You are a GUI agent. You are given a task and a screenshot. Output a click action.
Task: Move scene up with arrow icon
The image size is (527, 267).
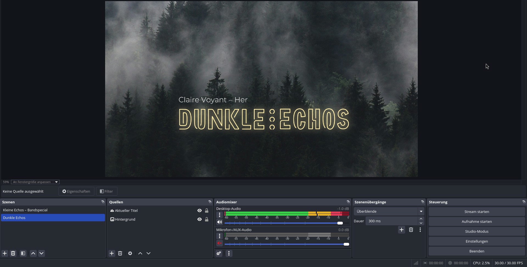click(x=33, y=253)
